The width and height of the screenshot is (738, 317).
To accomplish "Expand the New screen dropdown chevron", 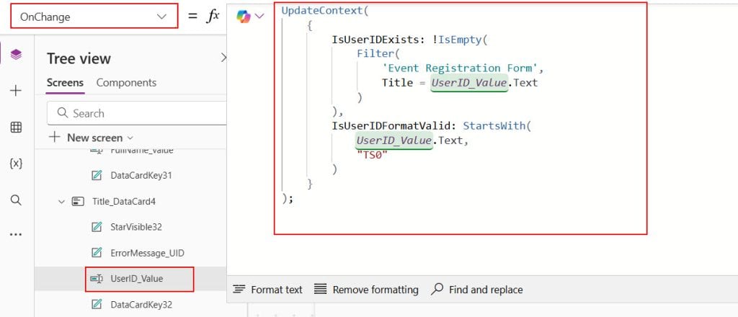I will tap(130, 138).
